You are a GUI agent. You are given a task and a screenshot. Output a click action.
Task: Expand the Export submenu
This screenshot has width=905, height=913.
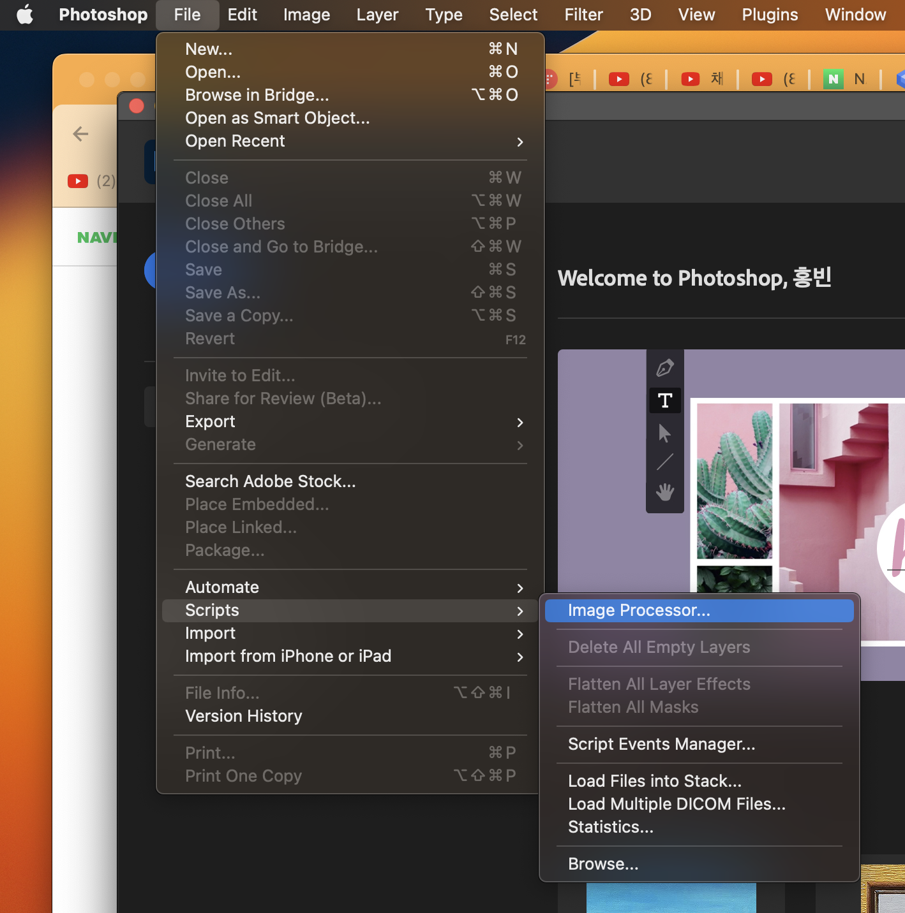tap(350, 421)
